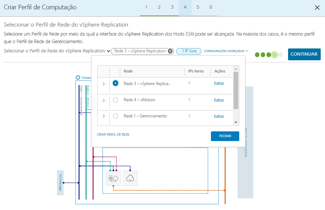Click the Compute hexagon icon in diagram

pos(78,78)
